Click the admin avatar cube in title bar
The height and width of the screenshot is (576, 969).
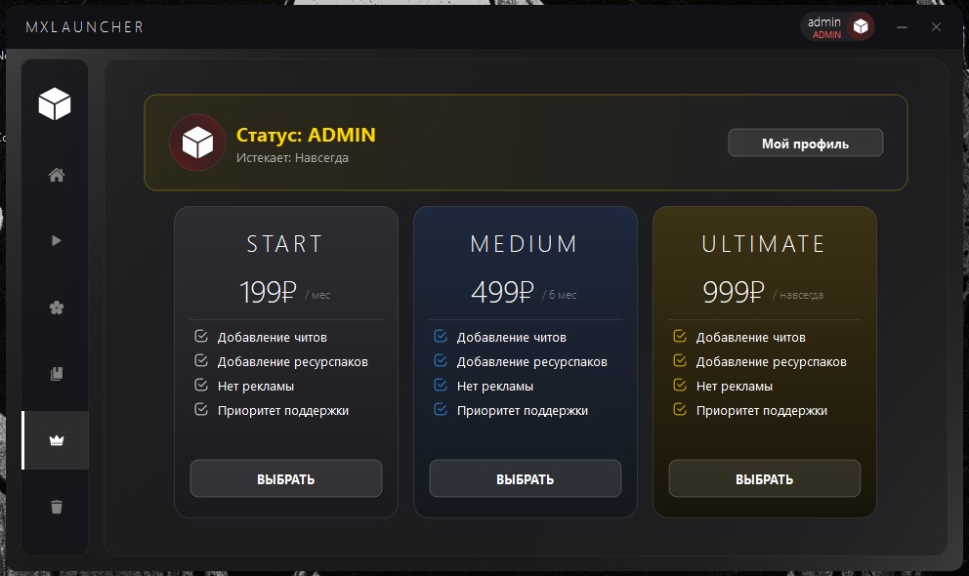click(861, 27)
